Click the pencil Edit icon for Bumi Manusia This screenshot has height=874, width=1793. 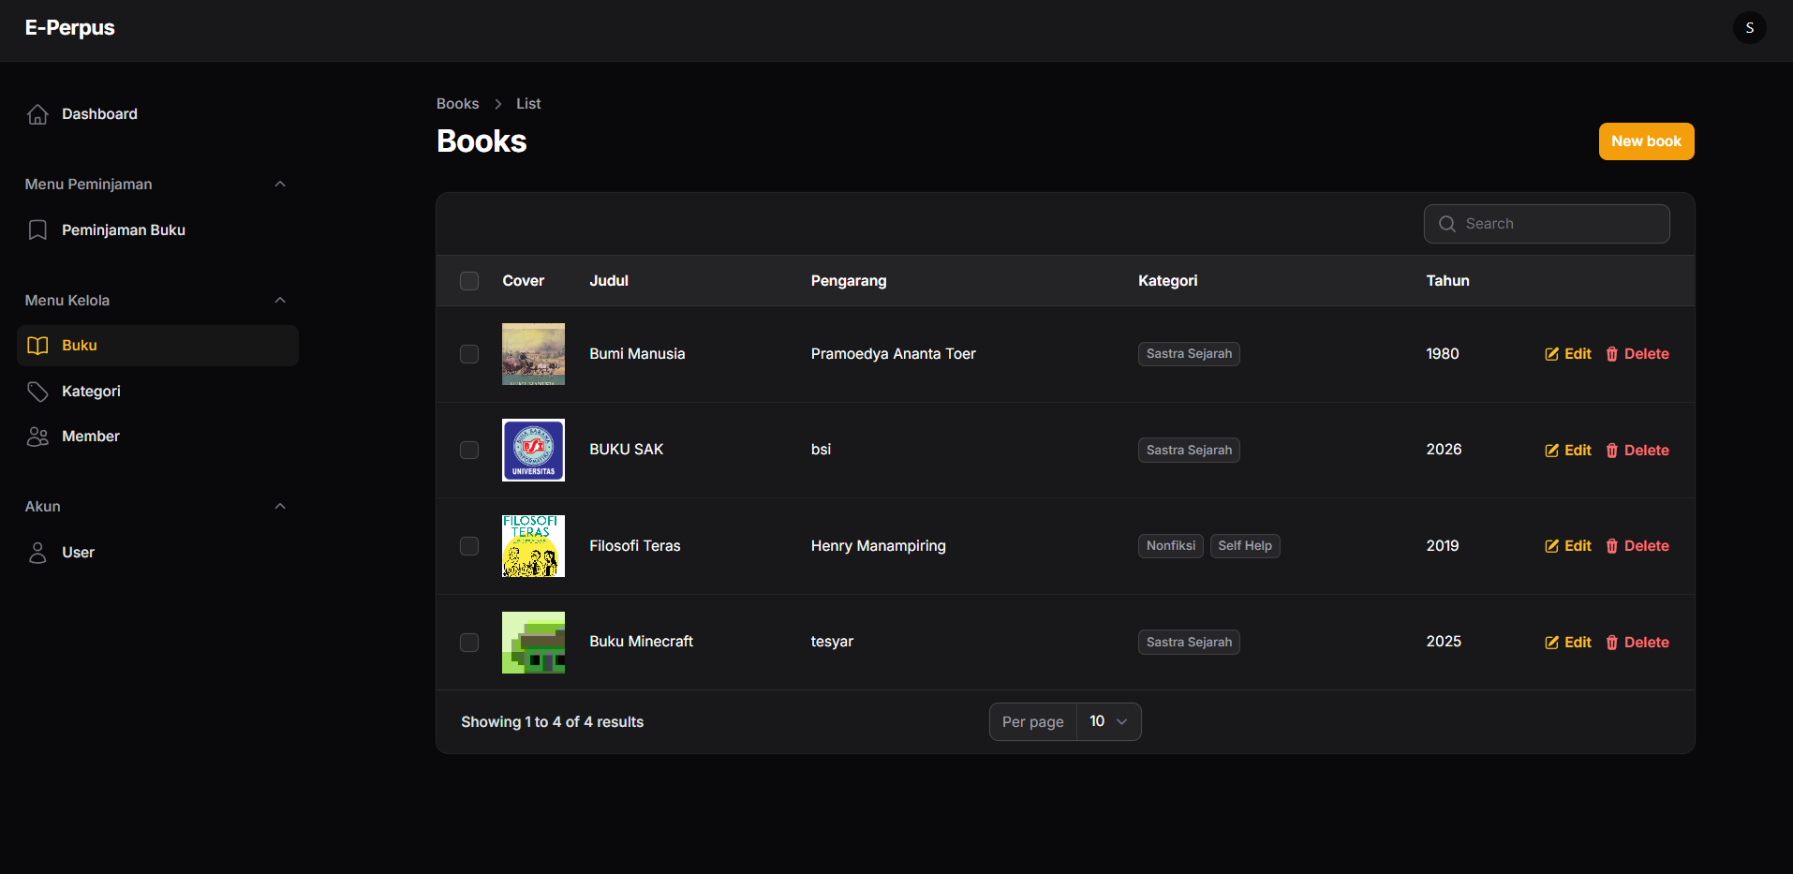click(x=1551, y=354)
